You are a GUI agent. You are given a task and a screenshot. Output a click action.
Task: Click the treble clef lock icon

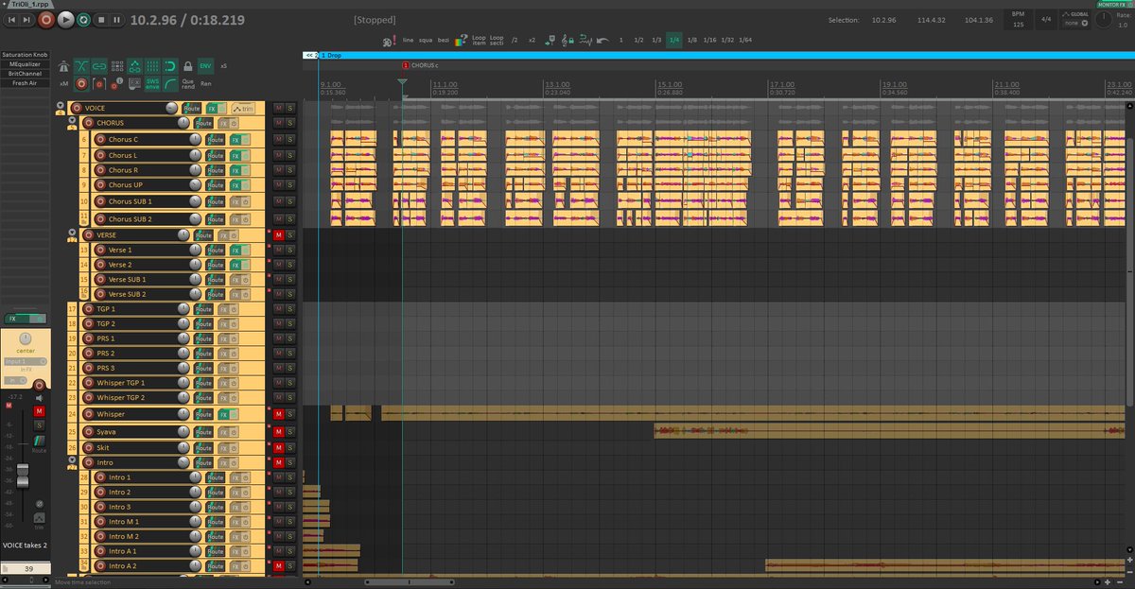coord(567,41)
